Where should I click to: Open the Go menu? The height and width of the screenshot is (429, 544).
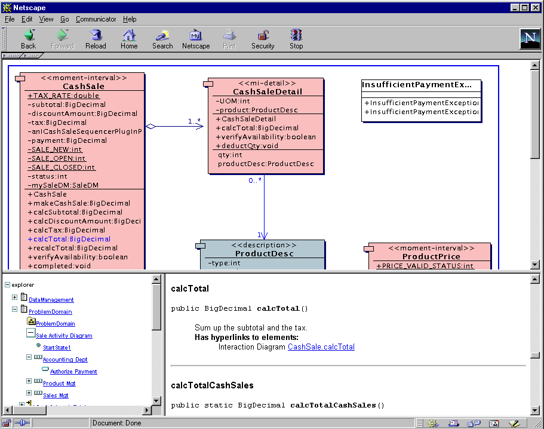64,19
